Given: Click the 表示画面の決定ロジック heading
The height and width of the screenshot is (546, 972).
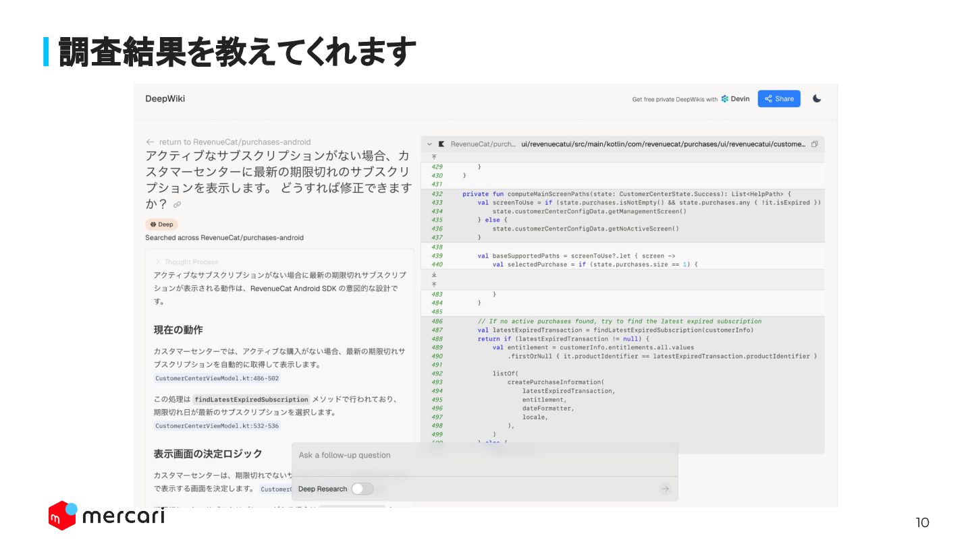Looking at the screenshot, I should [208, 454].
